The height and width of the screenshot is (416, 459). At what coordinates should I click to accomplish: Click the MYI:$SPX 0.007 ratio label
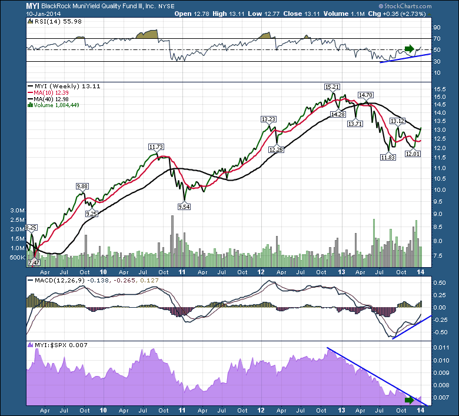[61, 345]
